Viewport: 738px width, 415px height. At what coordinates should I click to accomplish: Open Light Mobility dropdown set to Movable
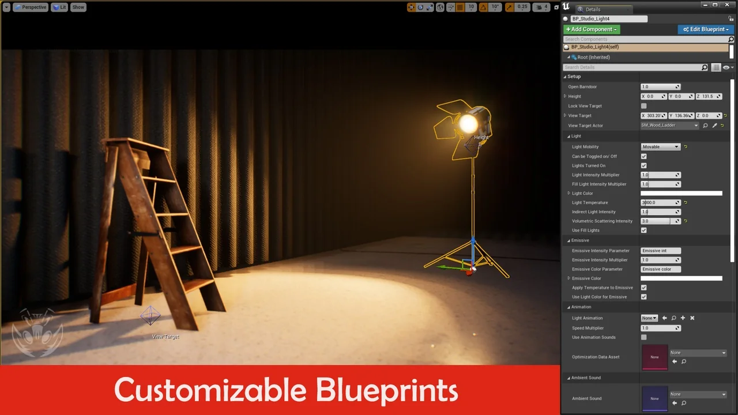(x=660, y=147)
